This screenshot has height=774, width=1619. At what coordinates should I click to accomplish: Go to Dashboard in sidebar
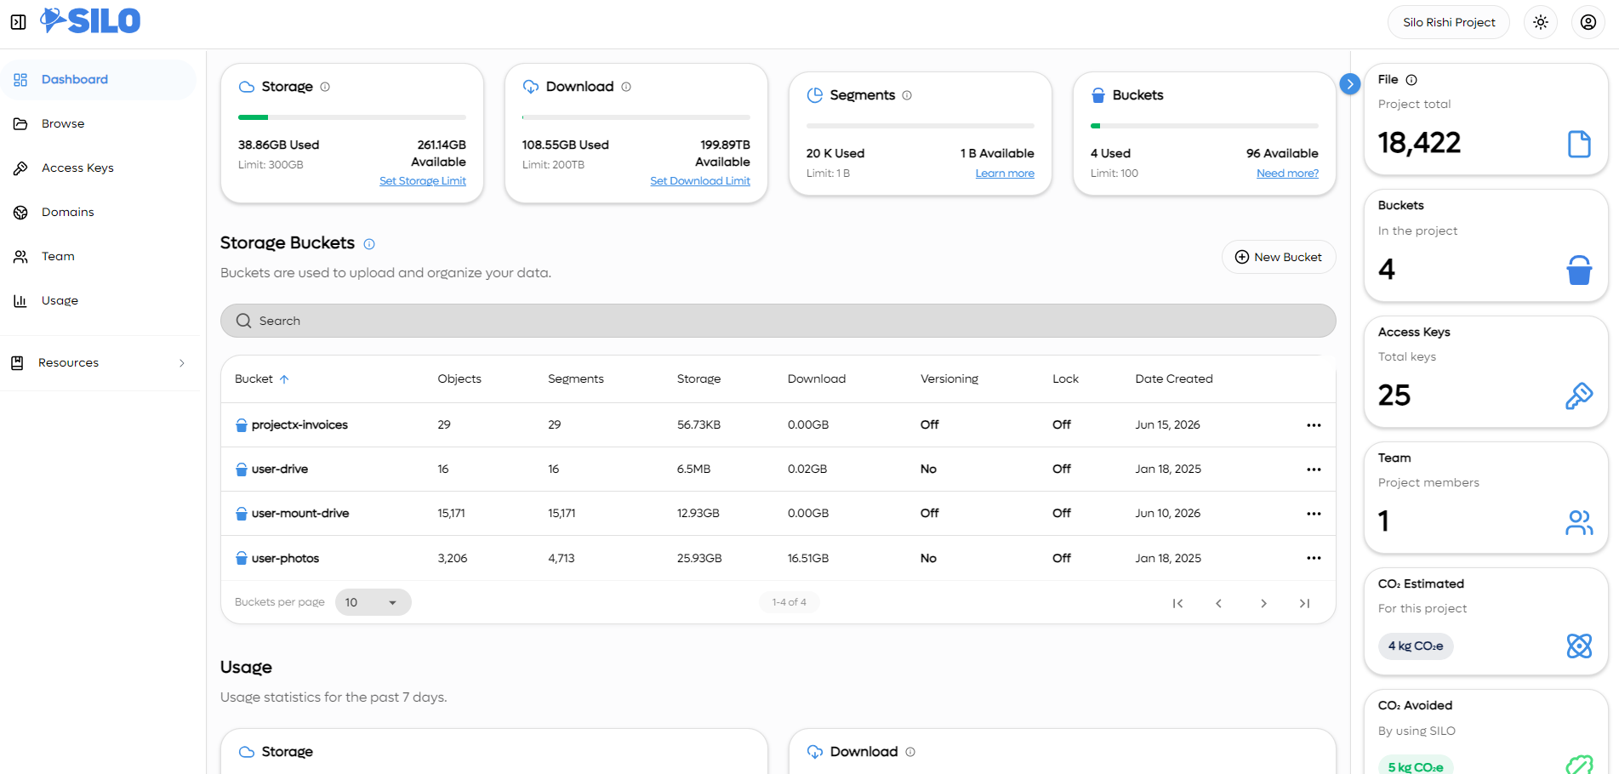(x=99, y=80)
